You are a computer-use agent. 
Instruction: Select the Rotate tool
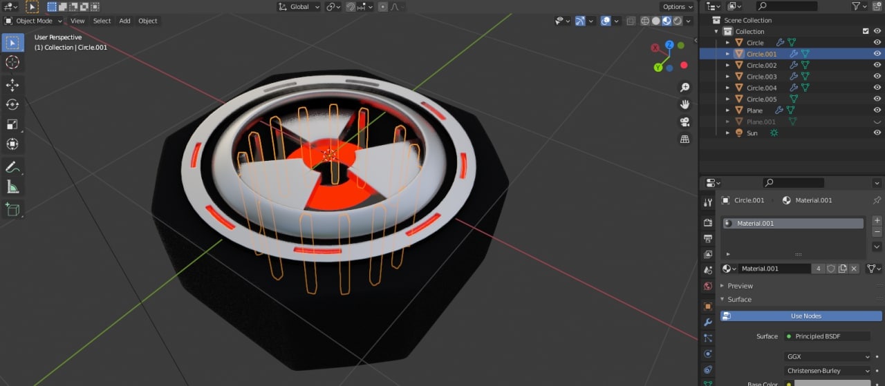point(12,104)
